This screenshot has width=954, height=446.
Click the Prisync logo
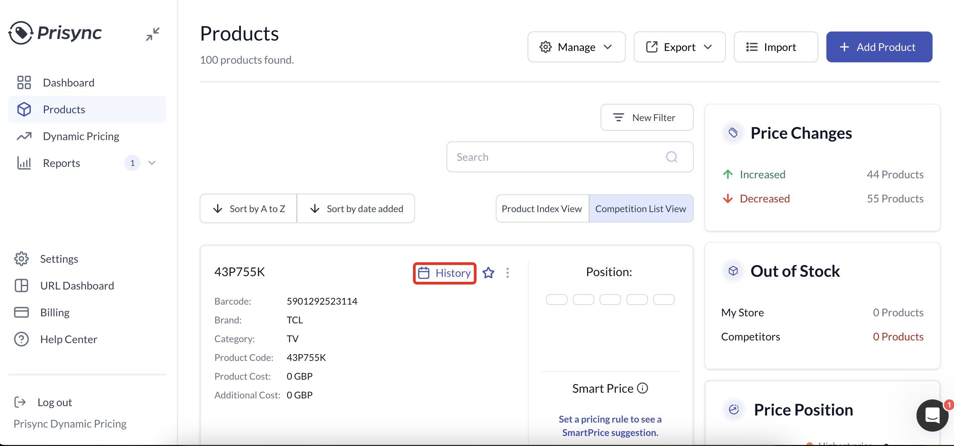[x=55, y=33]
